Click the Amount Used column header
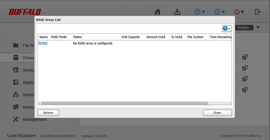270x140 pixels. click(156, 37)
